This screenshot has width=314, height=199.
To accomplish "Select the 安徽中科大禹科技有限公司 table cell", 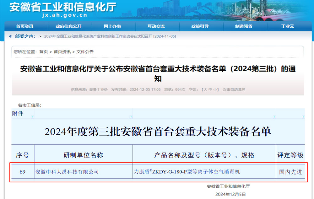I will pos(67,172).
